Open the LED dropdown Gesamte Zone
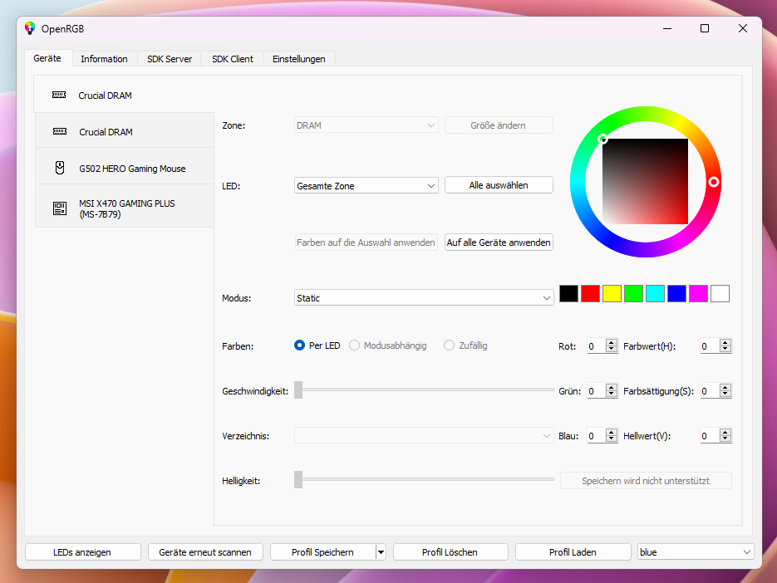 366,186
